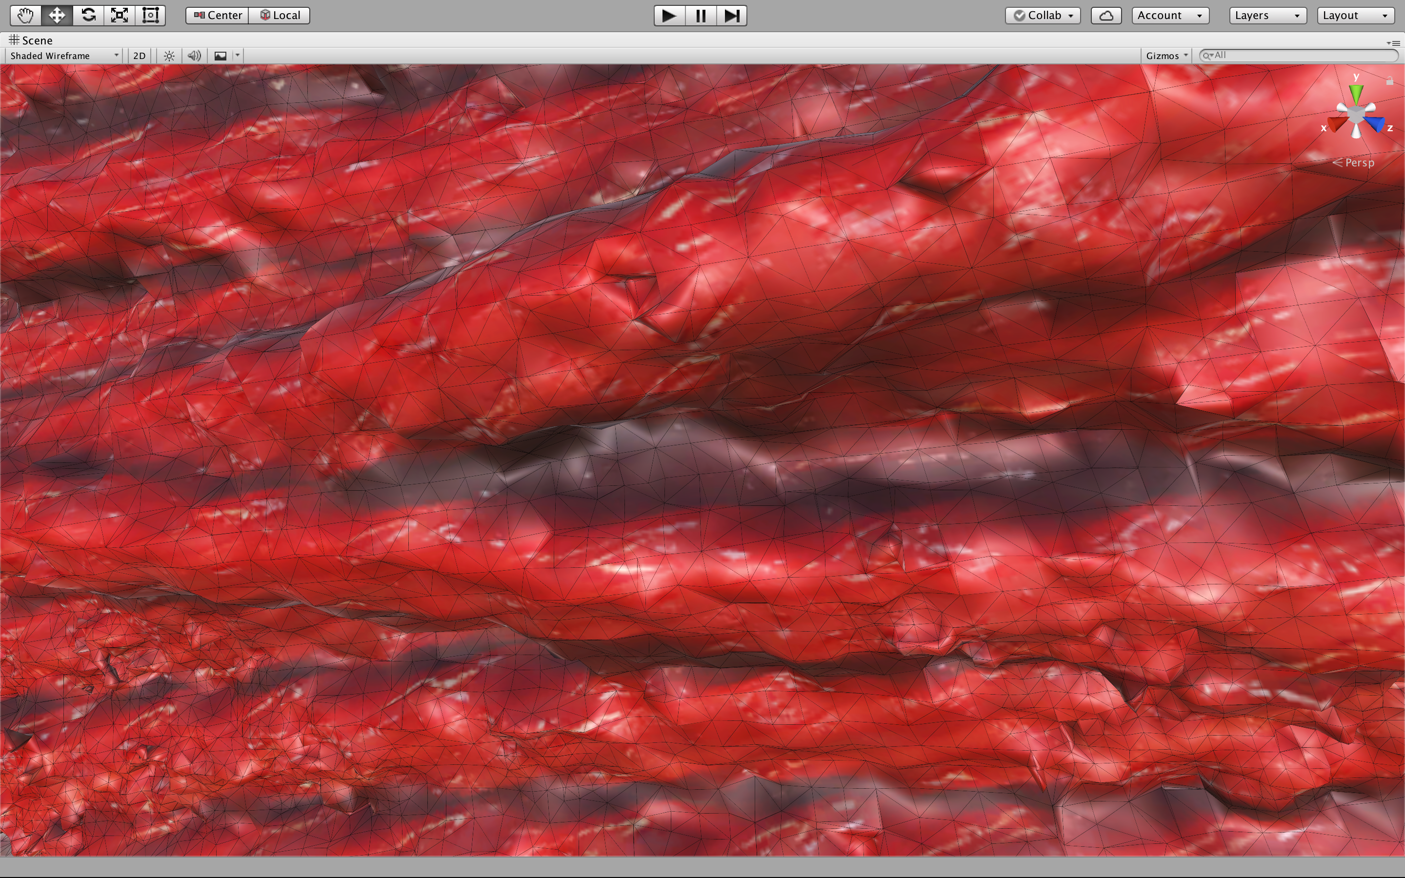Open the Gizmos dropdown

pyautogui.click(x=1166, y=56)
